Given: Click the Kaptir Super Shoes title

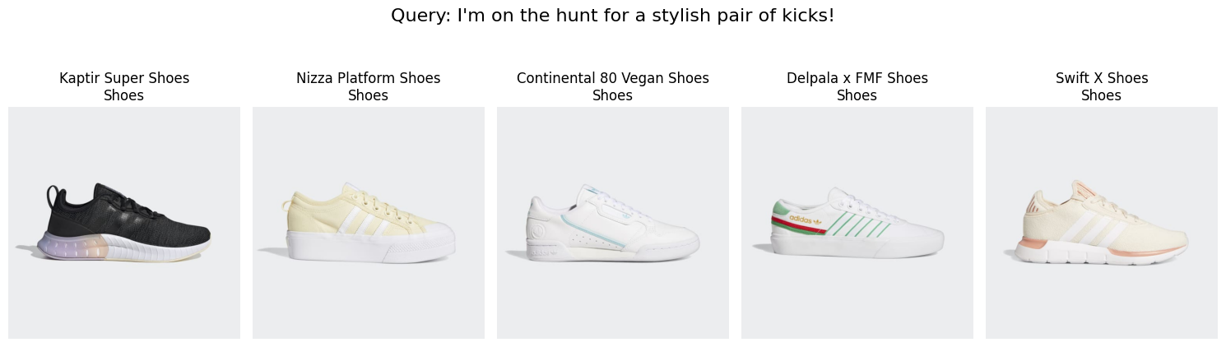Looking at the screenshot, I should pos(124,78).
